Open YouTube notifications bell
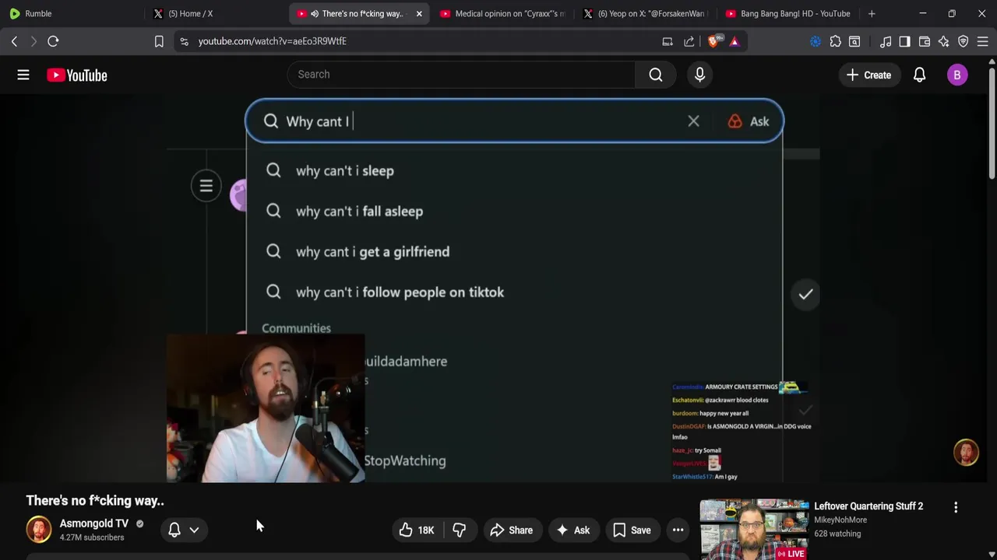Screen dimensions: 997x560 coord(919,75)
